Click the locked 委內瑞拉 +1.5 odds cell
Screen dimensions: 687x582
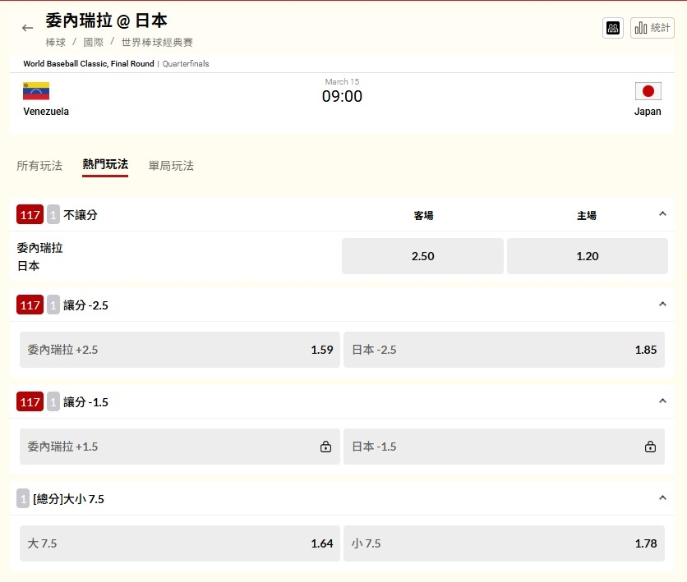[179, 447]
